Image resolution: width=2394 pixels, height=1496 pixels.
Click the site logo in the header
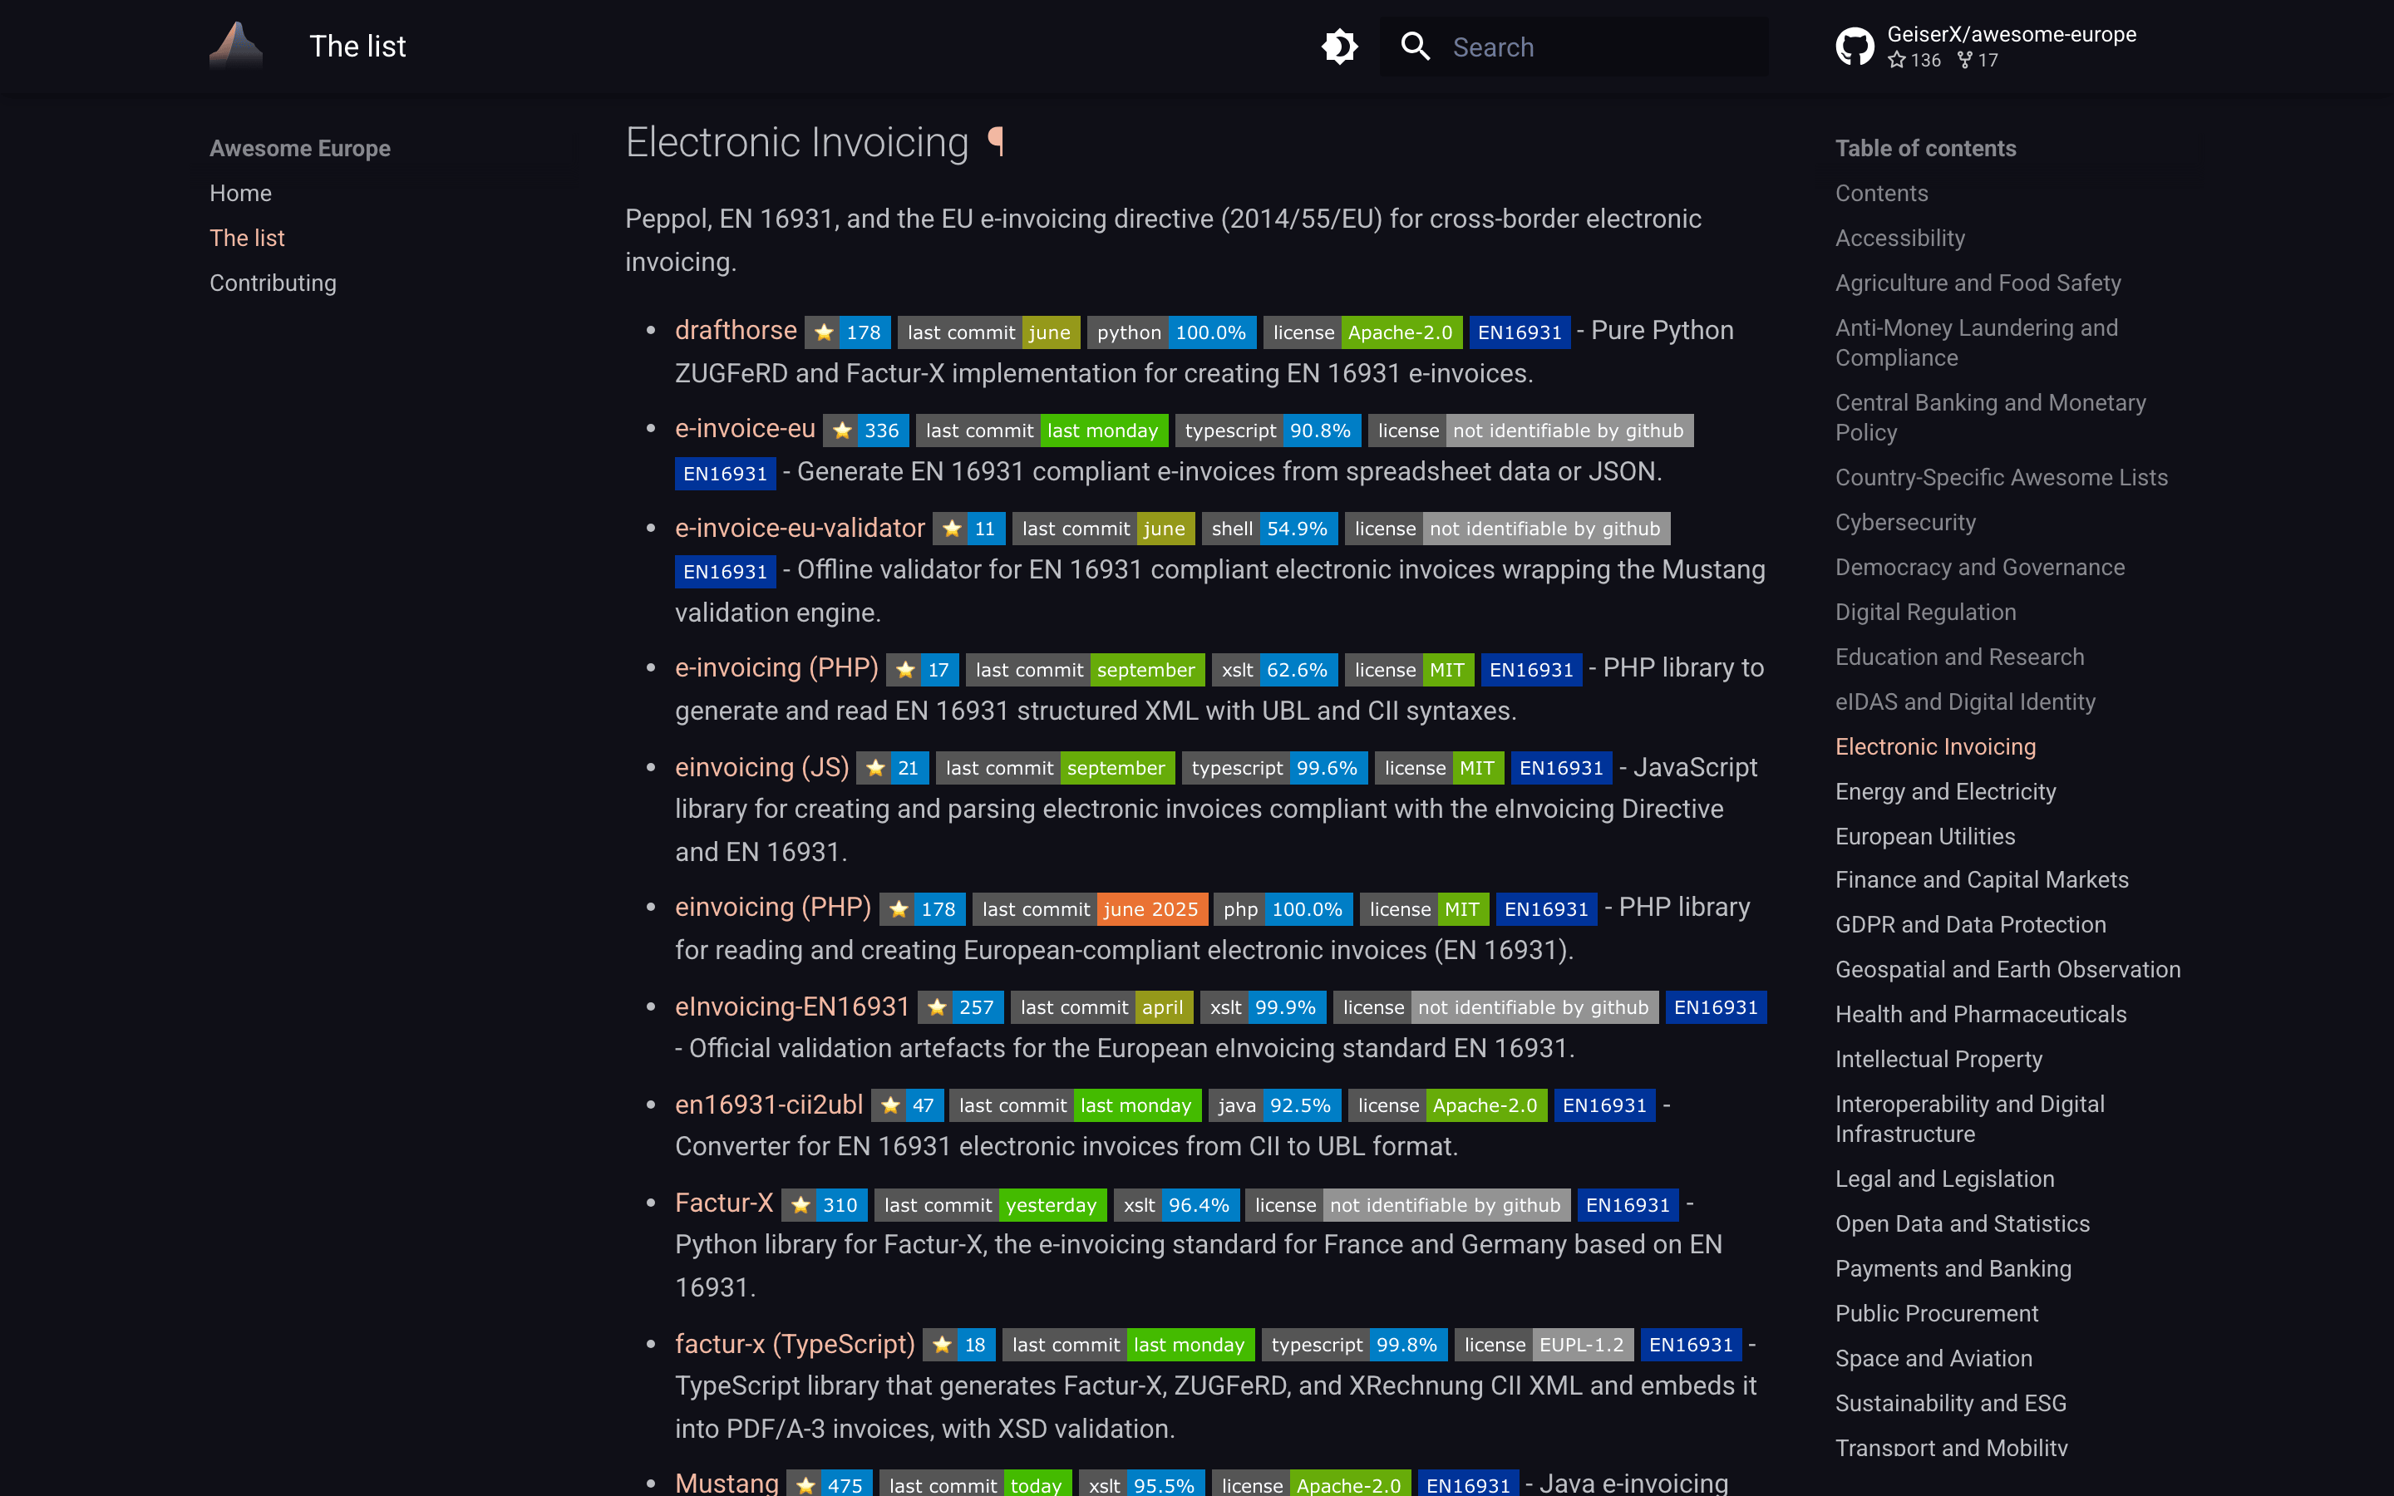click(x=235, y=46)
